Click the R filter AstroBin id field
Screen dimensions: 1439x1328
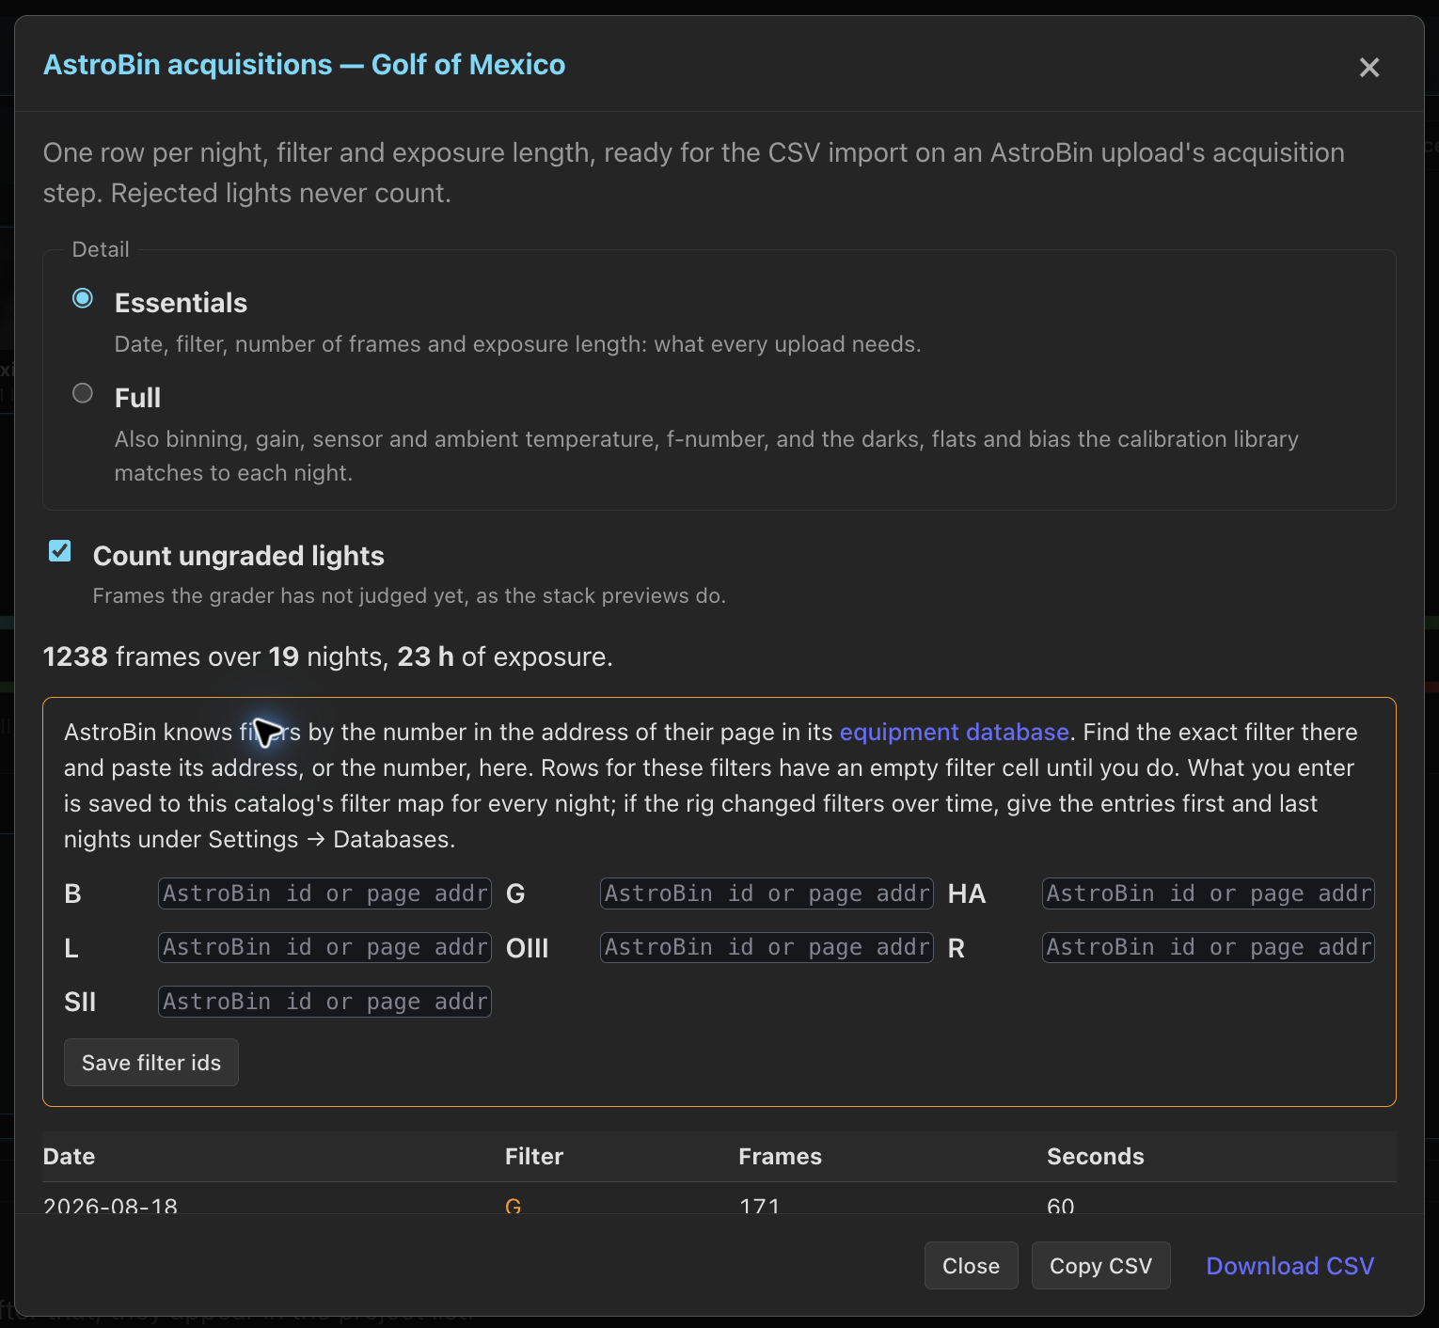(x=1209, y=947)
